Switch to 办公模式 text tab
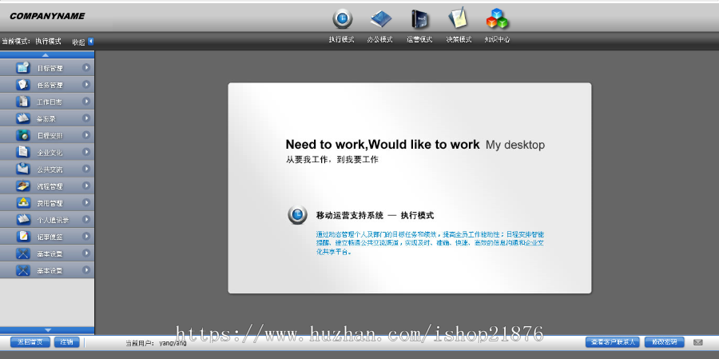The image size is (719, 359). [x=380, y=39]
